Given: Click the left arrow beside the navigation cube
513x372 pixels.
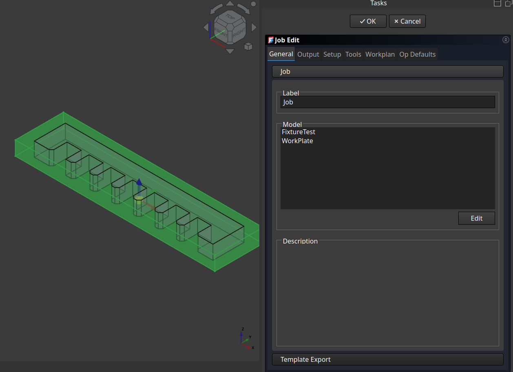Looking at the screenshot, I should pyautogui.click(x=206, y=27).
